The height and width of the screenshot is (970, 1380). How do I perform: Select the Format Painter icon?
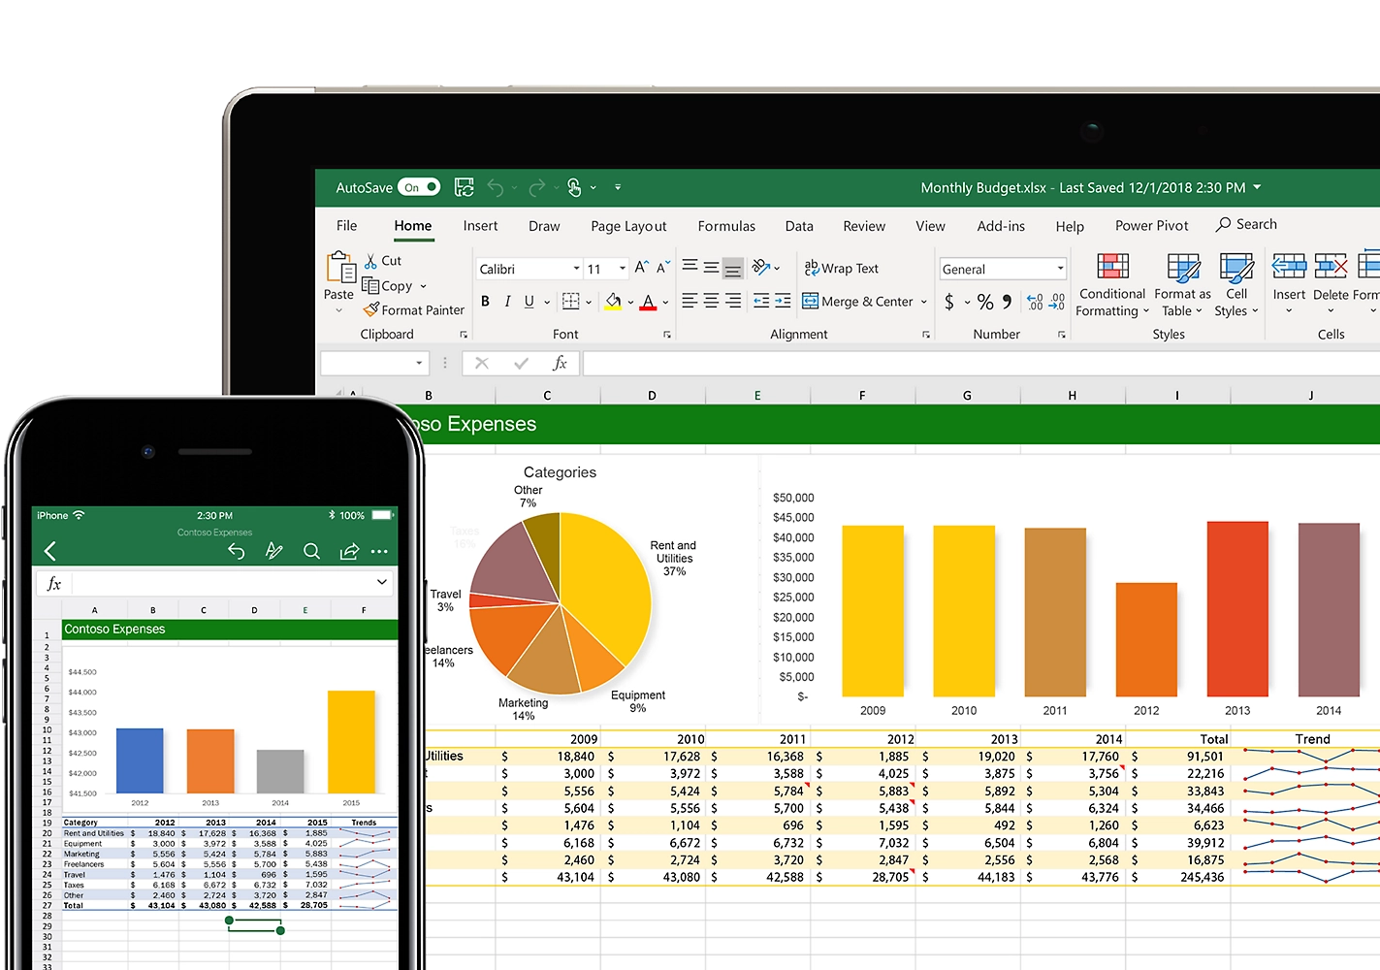[373, 309]
